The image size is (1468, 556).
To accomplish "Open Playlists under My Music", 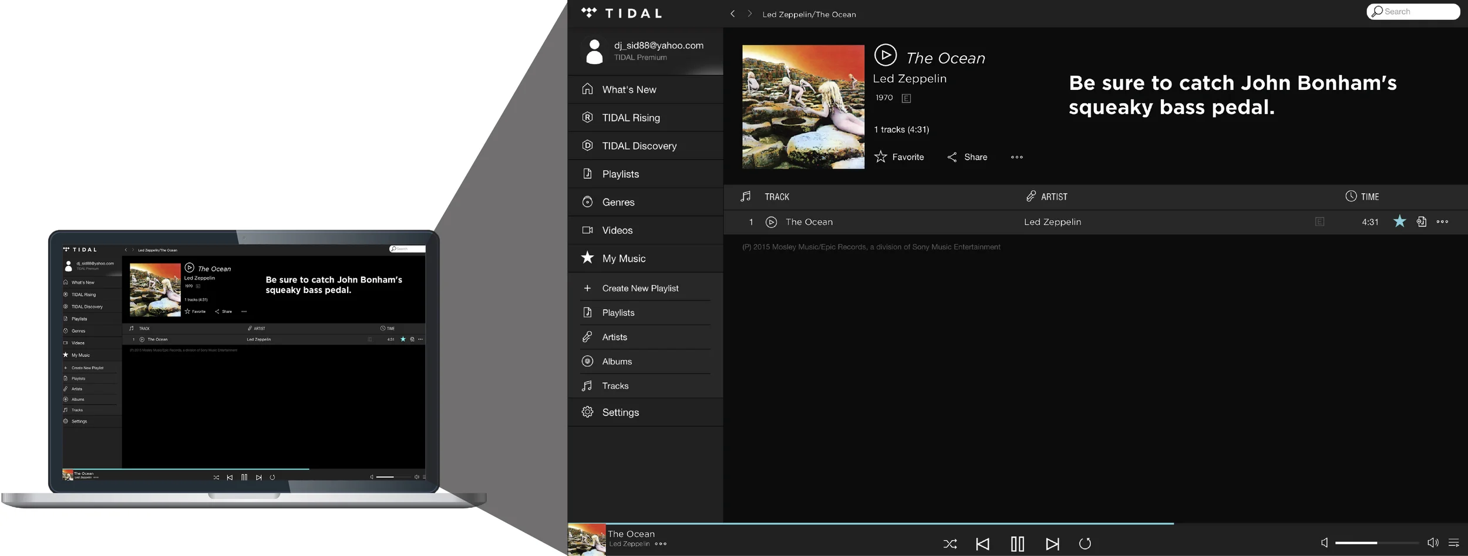I will pos(645,312).
